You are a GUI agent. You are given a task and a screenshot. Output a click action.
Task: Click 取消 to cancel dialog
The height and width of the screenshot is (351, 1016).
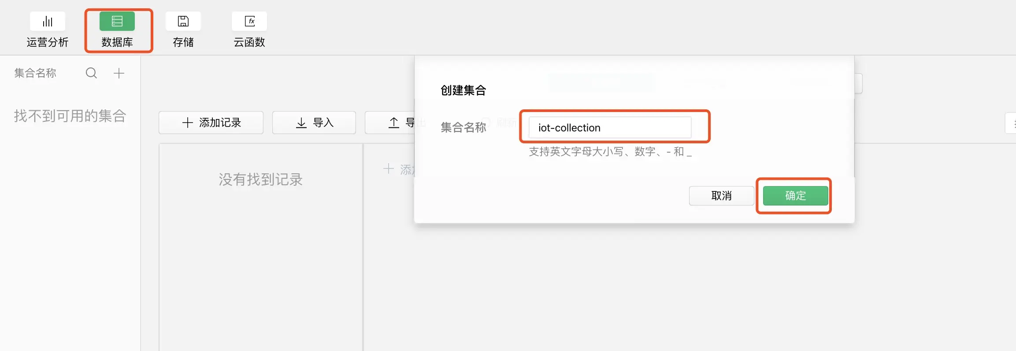click(x=722, y=196)
